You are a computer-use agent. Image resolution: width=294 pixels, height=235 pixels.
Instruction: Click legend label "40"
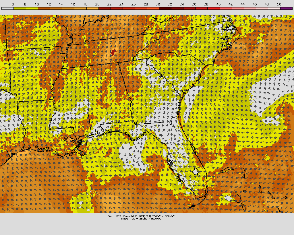pyautogui.click(x=218, y=4)
